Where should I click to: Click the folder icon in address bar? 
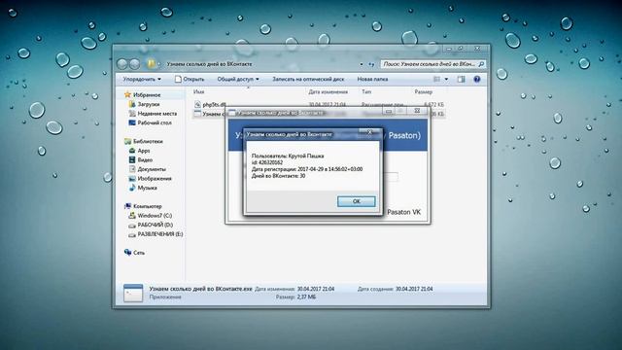(151, 63)
